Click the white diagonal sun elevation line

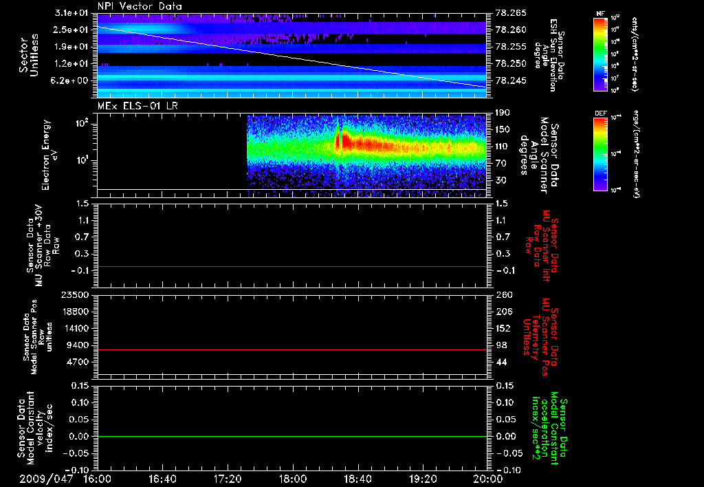coord(292,56)
